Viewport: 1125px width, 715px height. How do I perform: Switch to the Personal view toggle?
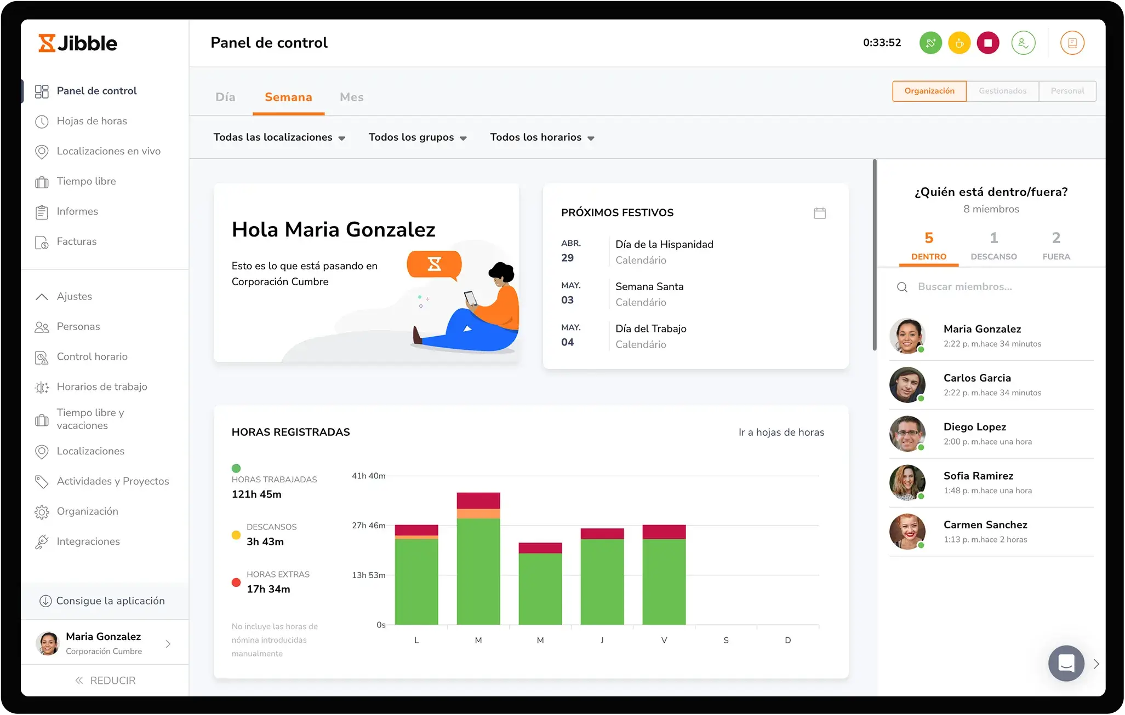pyautogui.click(x=1067, y=91)
